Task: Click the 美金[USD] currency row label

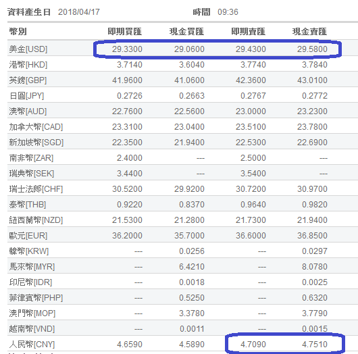Action: pos(28,49)
